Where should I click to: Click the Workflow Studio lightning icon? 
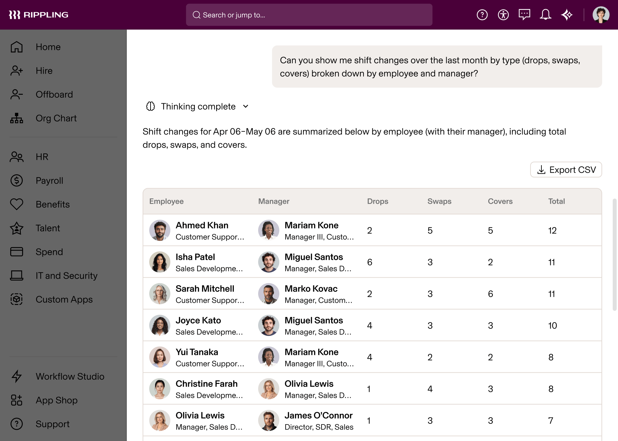(x=17, y=376)
